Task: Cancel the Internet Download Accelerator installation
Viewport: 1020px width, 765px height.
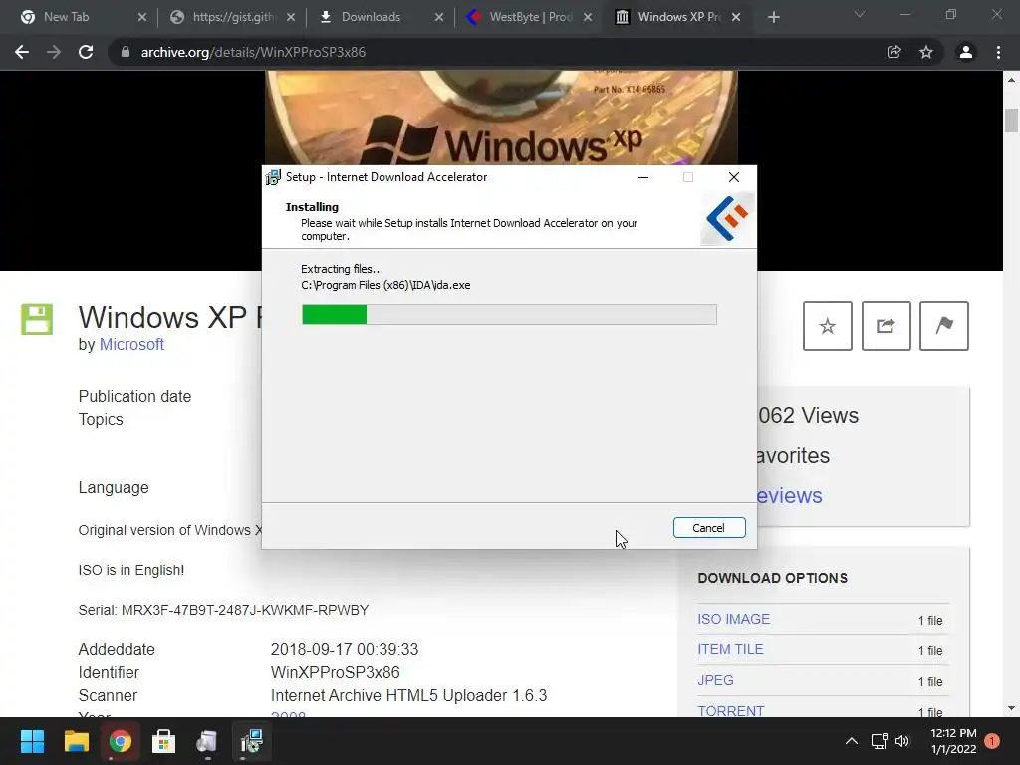Action: point(709,528)
